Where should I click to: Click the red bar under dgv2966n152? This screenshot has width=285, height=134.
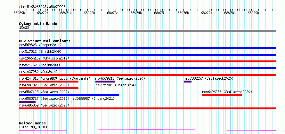(x=147, y=61)
